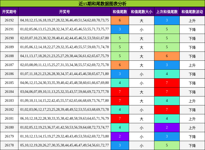The width and height of the screenshot is (205, 150).
Task: Click 上升 trend cell in row 26180
Action: pos(192,128)
